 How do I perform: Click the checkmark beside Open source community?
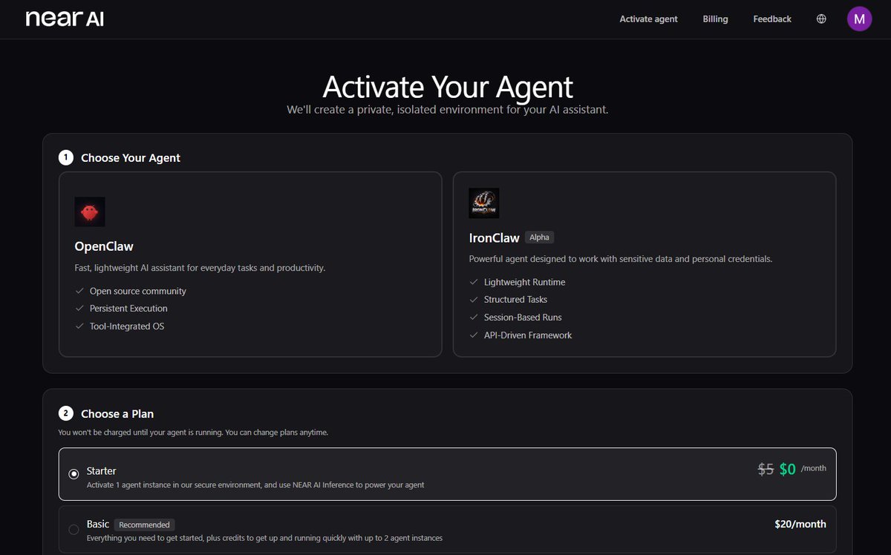click(x=79, y=291)
